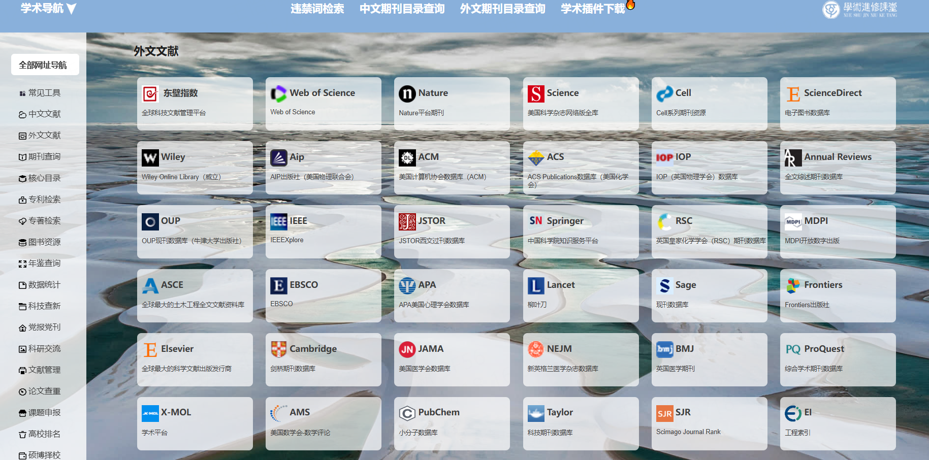Open 图书资源 in the sidebar

(40, 242)
